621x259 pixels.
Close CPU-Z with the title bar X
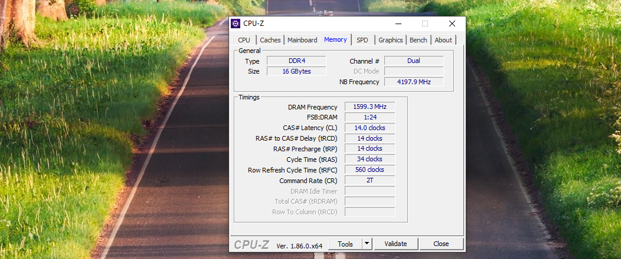click(452, 24)
